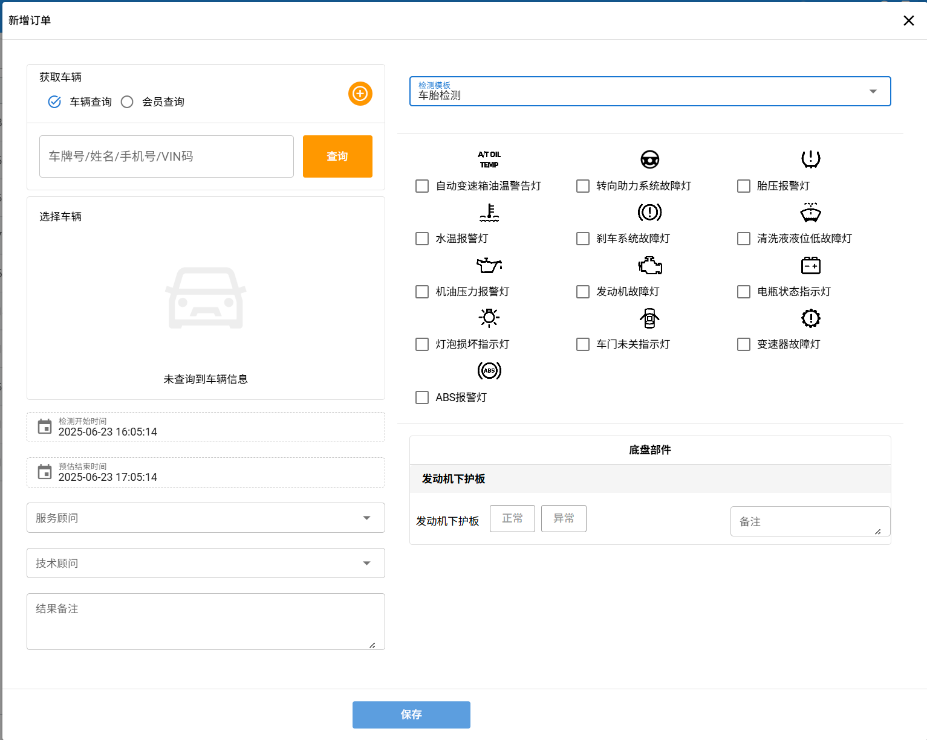Click the tire pressure warning icon
The height and width of the screenshot is (740, 927).
[x=811, y=159]
